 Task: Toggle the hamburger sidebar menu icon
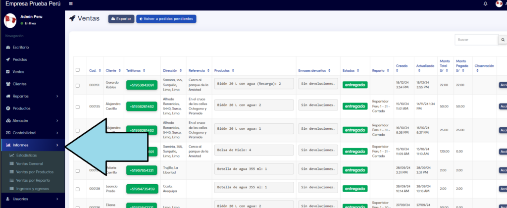tap(71, 4)
